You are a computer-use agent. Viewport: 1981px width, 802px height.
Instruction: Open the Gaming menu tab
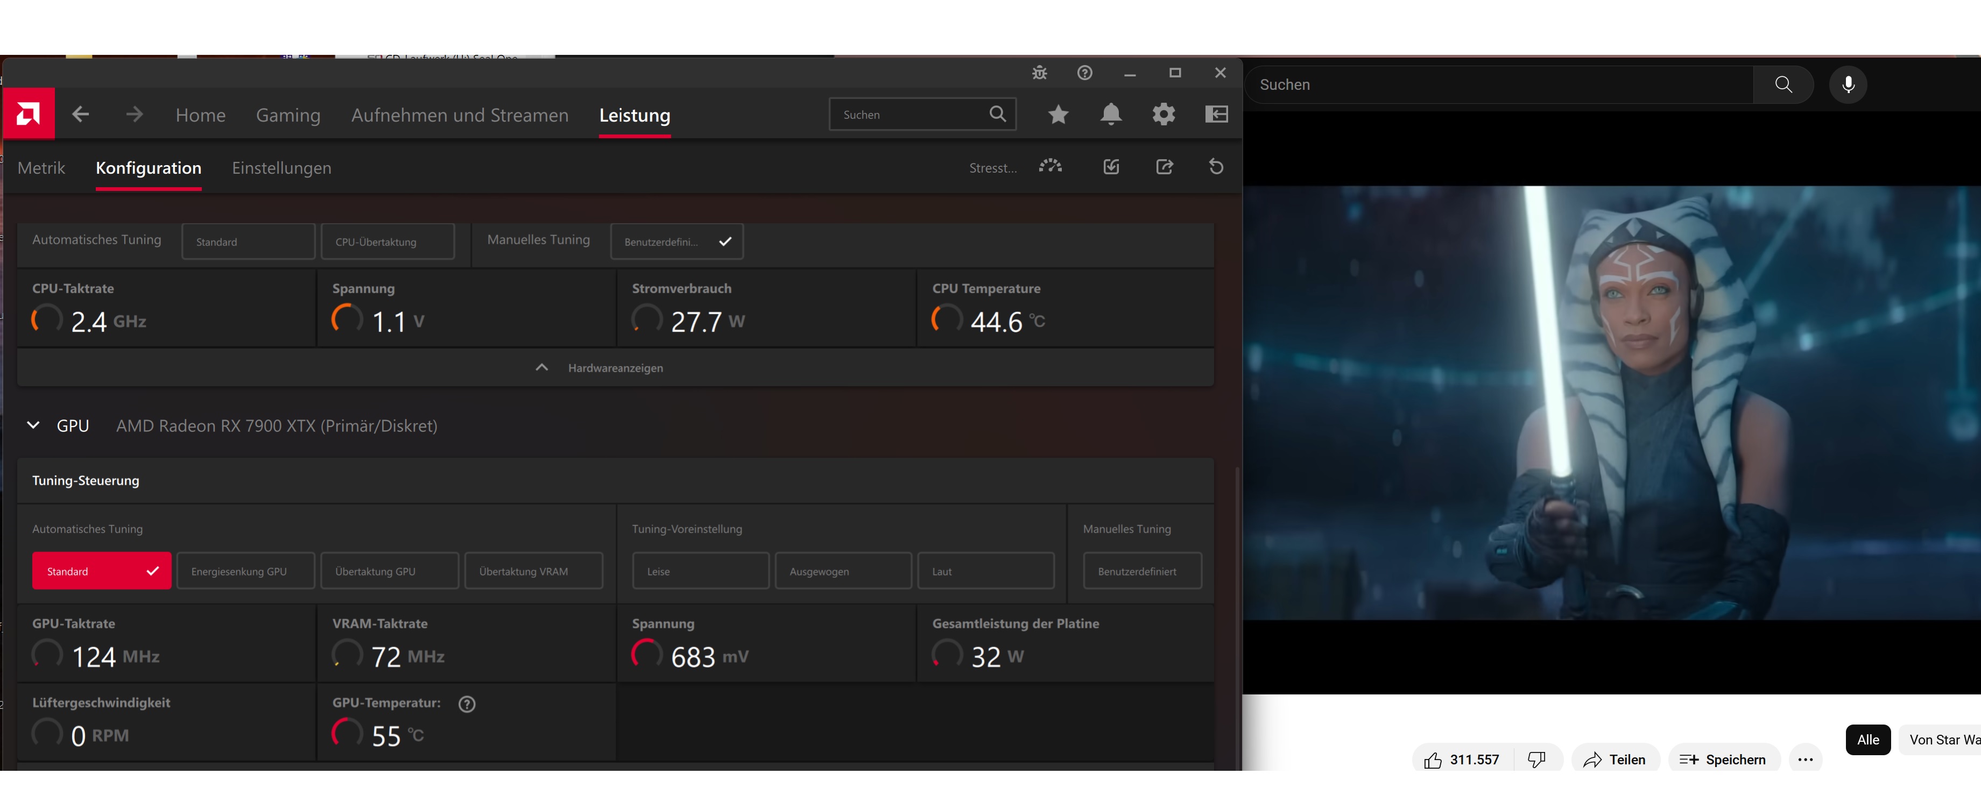[287, 115]
